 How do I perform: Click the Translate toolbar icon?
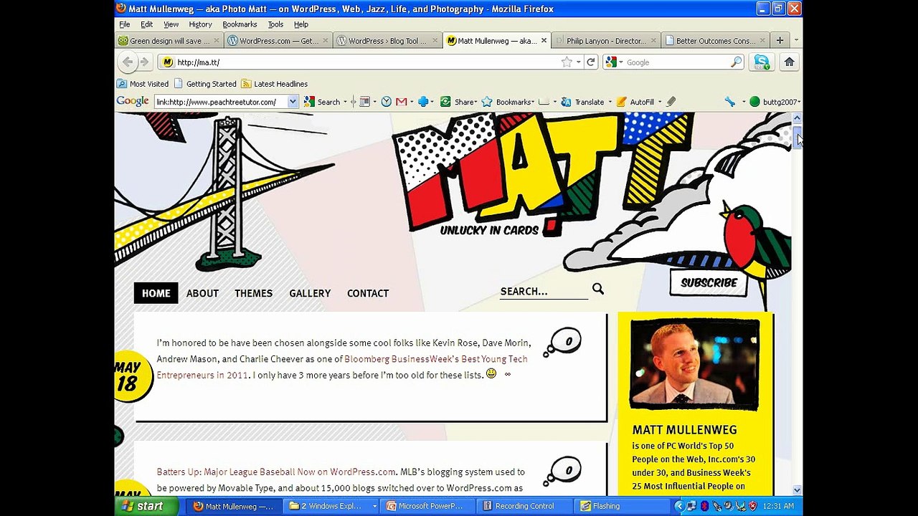[566, 102]
